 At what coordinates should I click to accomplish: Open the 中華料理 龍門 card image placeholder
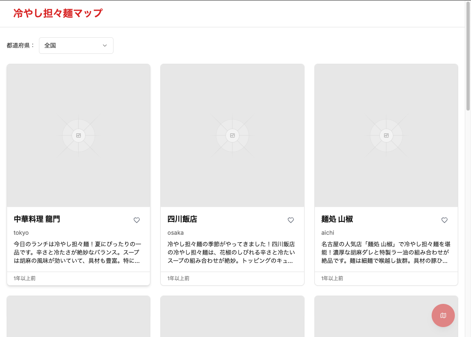tap(78, 135)
